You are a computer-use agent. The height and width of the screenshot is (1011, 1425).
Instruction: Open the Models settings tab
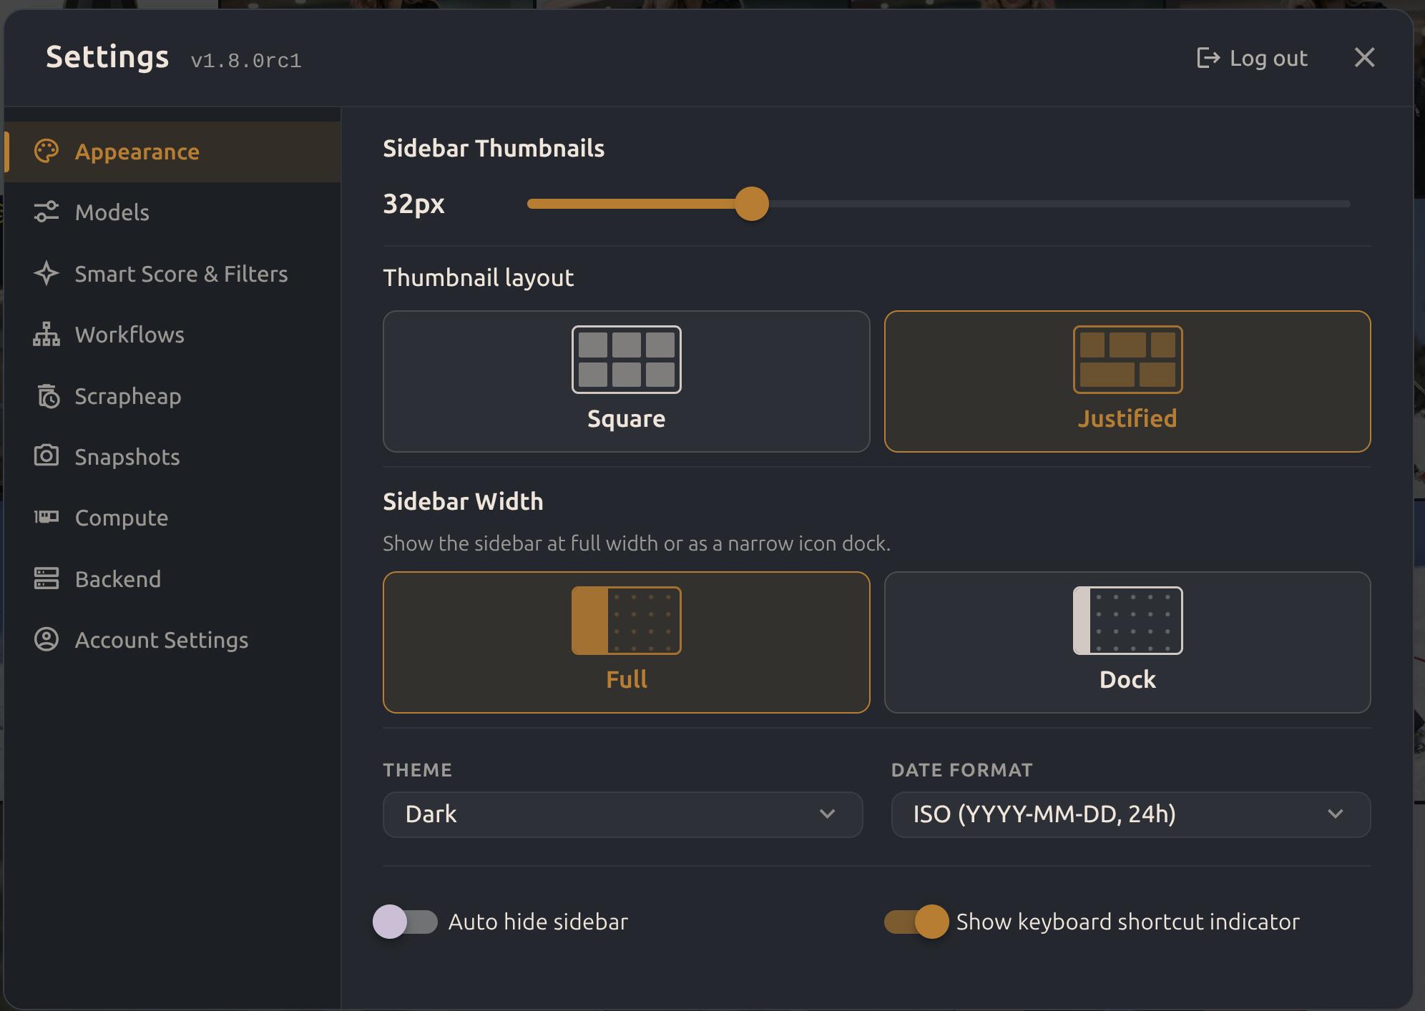coord(172,212)
